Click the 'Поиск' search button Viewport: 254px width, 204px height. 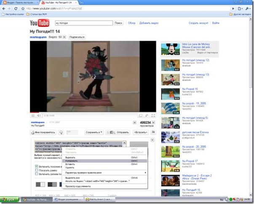(x=118, y=23)
